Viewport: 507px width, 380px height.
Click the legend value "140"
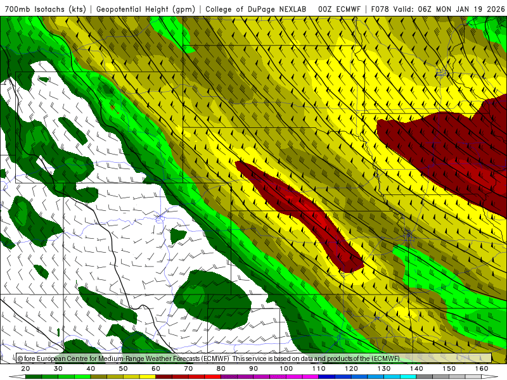point(416,369)
